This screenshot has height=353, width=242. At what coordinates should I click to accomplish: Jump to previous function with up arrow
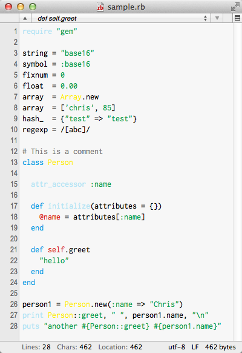(x=25, y=18)
